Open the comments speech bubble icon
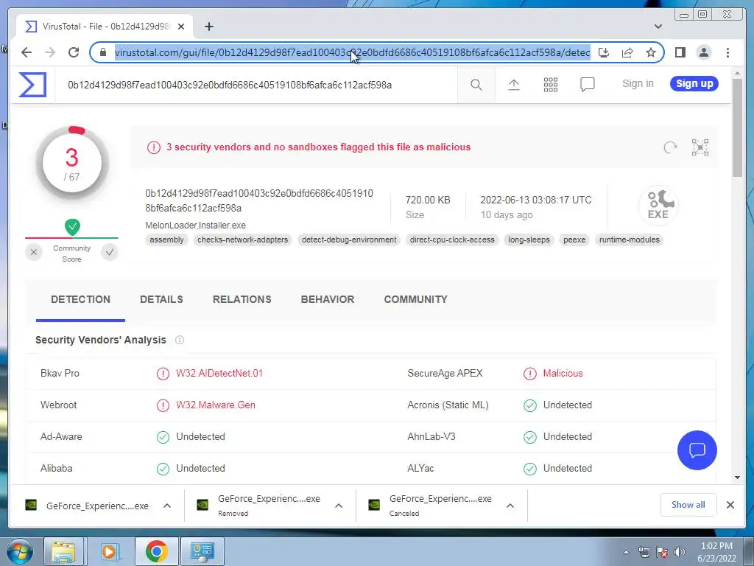Viewport: 754px width, 566px height. (x=587, y=85)
